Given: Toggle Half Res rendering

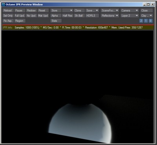Looking at the screenshot, I should [68, 16].
